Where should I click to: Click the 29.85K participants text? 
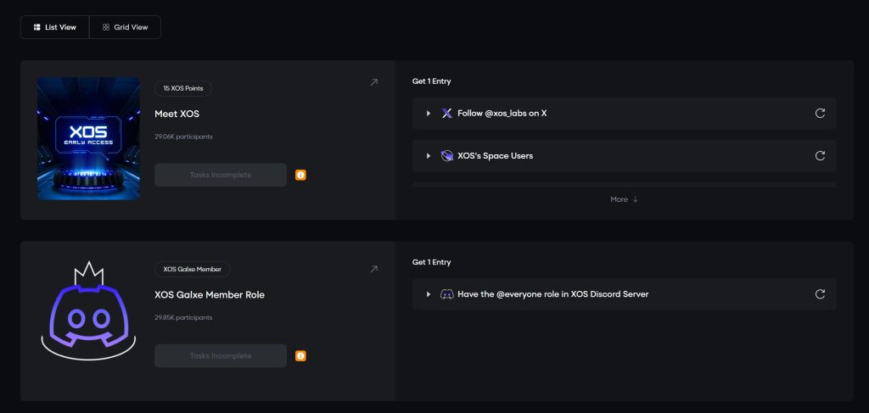(x=183, y=317)
